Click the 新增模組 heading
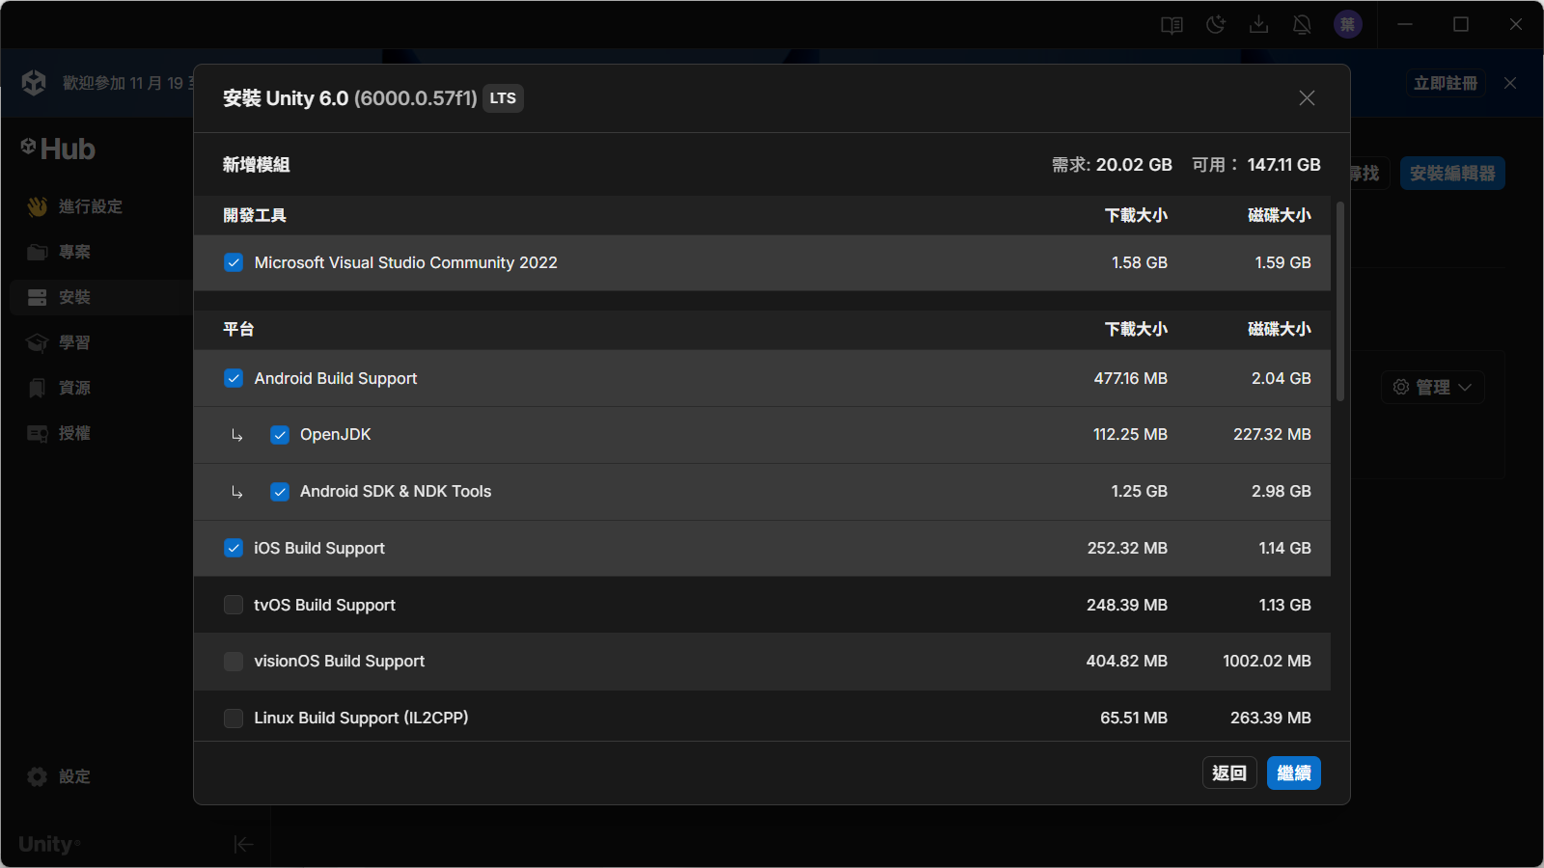The height and width of the screenshot is (868, 1544). [257, 165]
